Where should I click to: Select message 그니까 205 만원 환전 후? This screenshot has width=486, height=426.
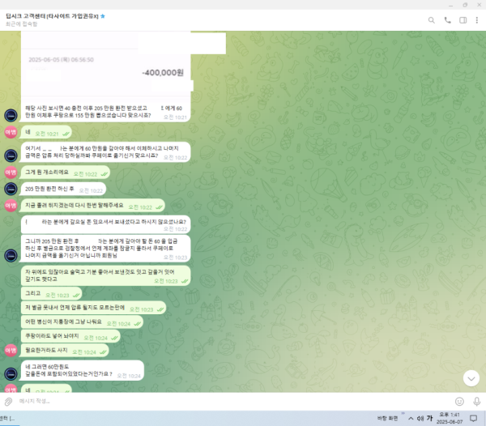click(105, 249)
